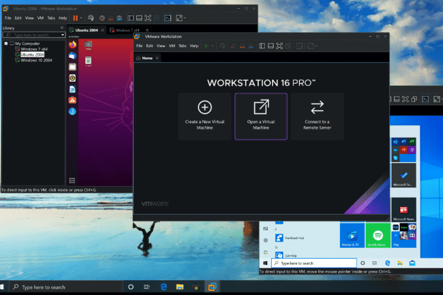The height and width of the screenshot is (295, 443).
Task: Click the revert snapshot icon in Ubuntu window toolbar
Action: click(x=110, y=18)
